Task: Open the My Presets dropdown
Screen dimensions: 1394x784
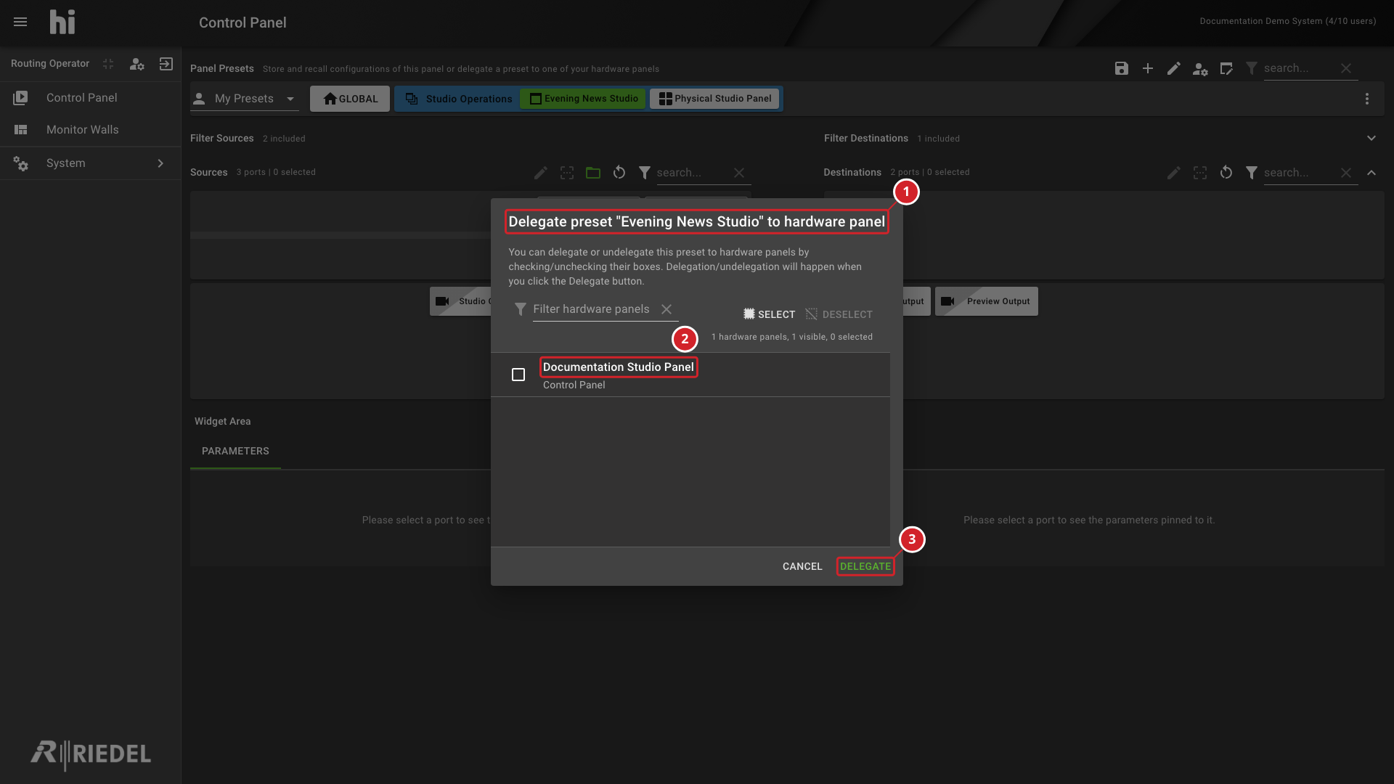Action: (245, 99)
